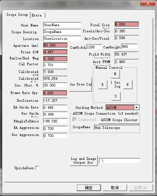This screenshot has height=196, width=157.
Task: Jog east with the E button
Action: pos(103,85)
